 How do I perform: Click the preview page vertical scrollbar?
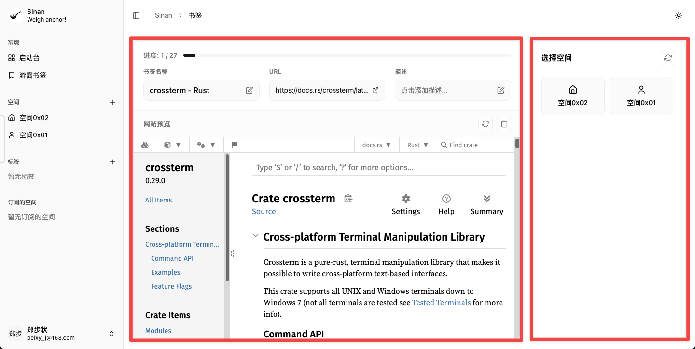click(x=517, y=143)
